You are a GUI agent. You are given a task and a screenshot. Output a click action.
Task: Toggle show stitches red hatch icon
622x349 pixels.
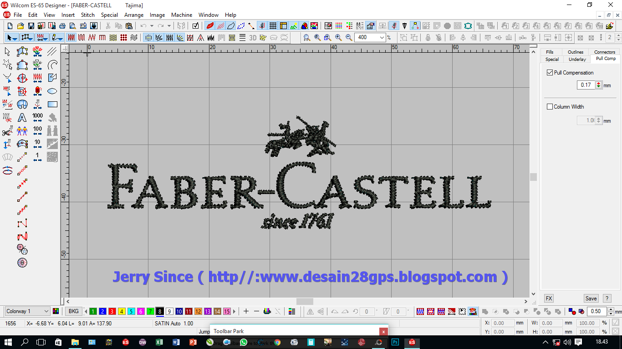[x=220, y=26]
